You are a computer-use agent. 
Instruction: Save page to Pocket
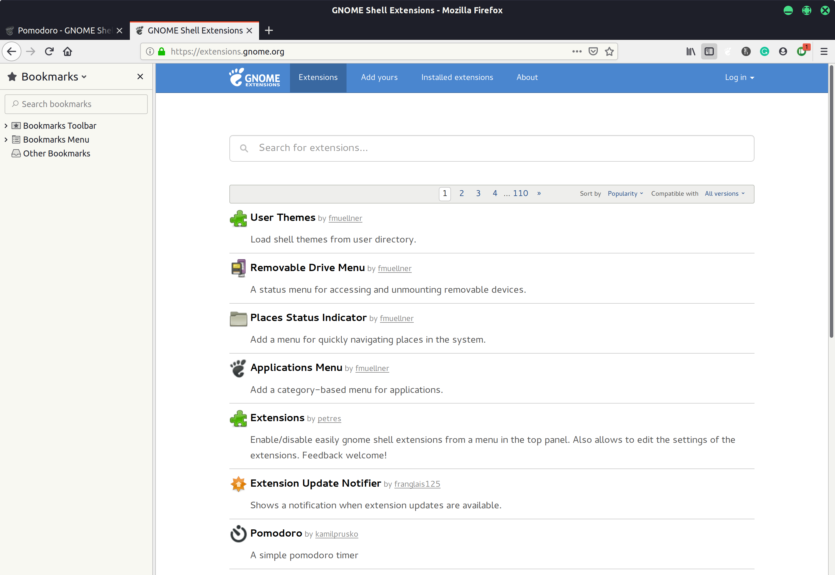point(593,51)
